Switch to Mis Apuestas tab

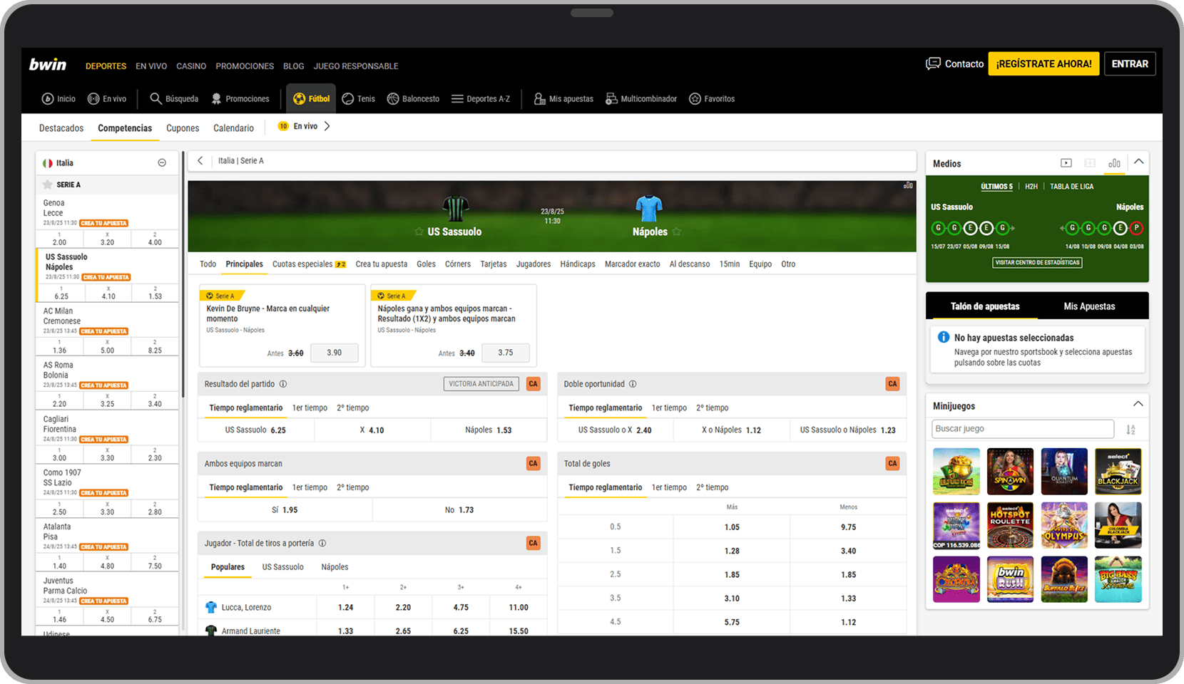click(1089, 306)
